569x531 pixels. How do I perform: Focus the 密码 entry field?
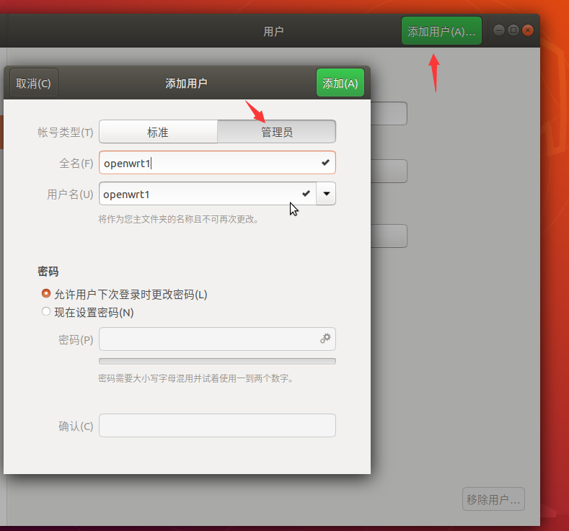click(208, 339)
